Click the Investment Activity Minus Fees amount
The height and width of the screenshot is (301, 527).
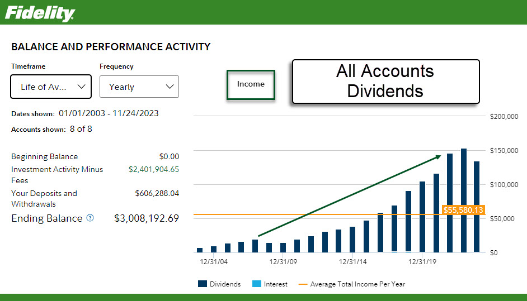coord(154,169)
